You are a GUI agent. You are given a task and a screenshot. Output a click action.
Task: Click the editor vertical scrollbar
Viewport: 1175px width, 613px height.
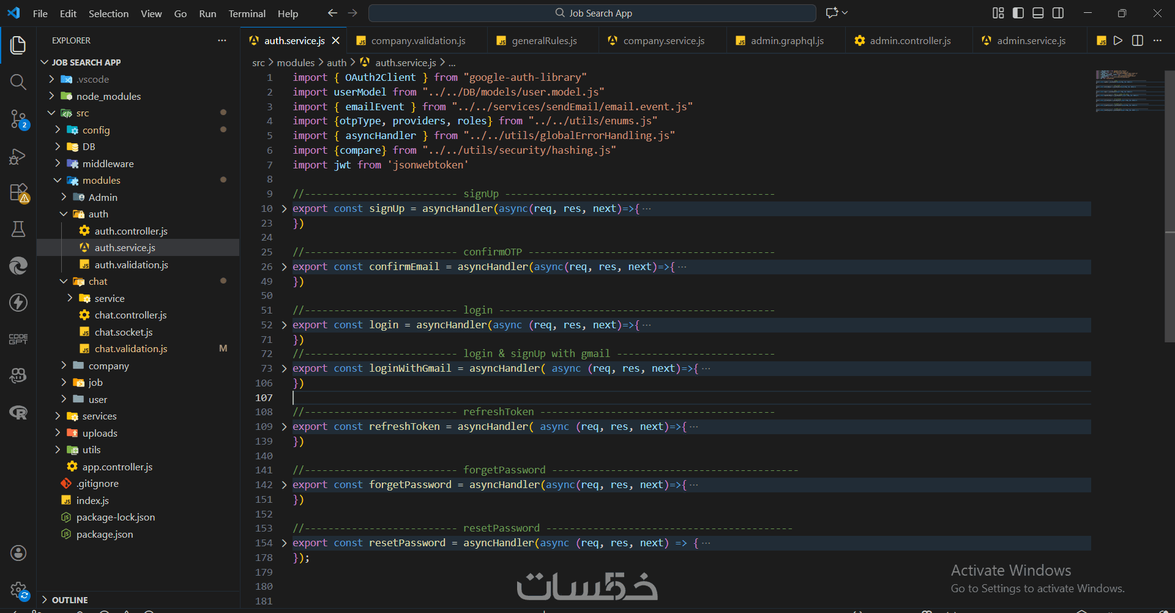click(1169, 207)
